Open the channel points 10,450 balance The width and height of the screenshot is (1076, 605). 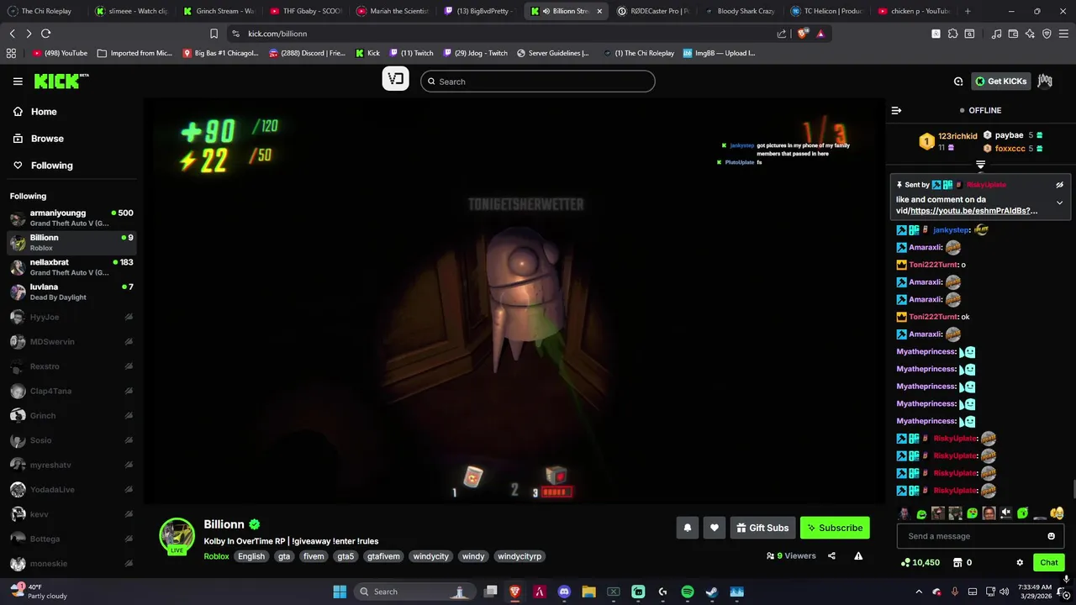[x=920, y=563]
